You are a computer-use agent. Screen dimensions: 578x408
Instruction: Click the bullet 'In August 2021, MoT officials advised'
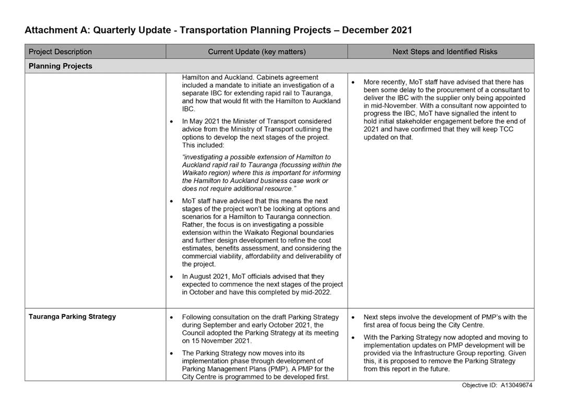pos(263,284)
